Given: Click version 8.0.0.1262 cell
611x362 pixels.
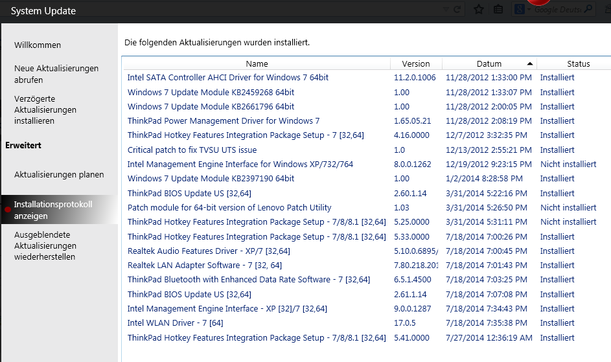Looking at the screenshot, I should point(412,164).
